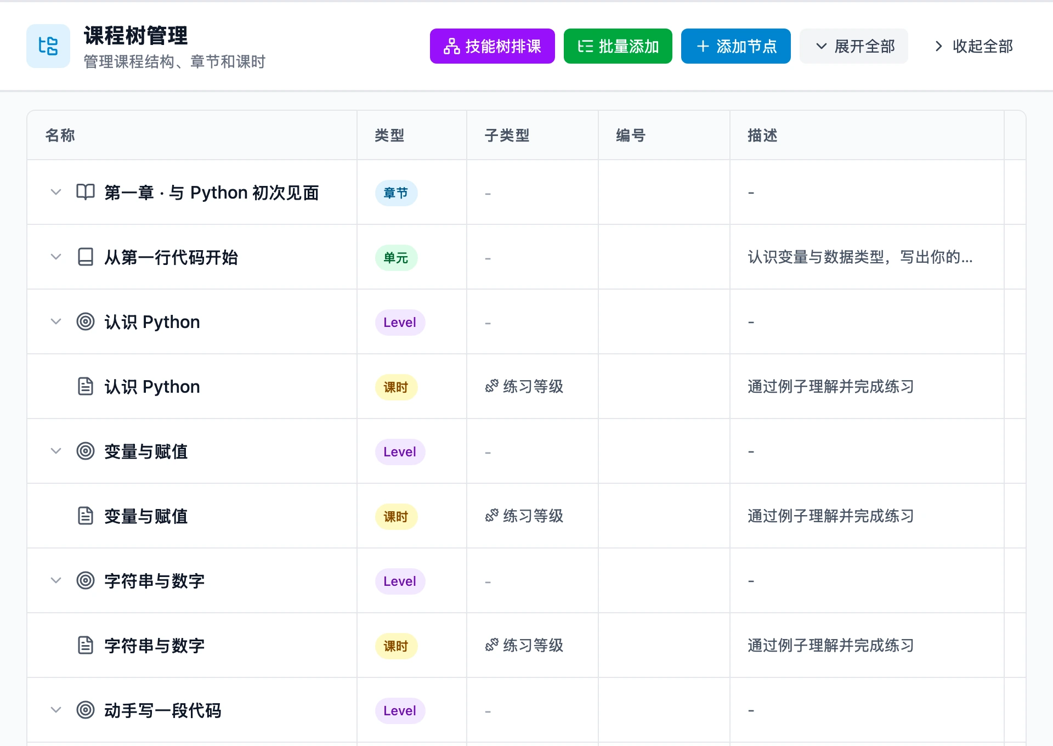This screenshot has width=1053, height=746.
Task: Click 课时 badge on 字符串与数字 row
Action: point(396,646)
